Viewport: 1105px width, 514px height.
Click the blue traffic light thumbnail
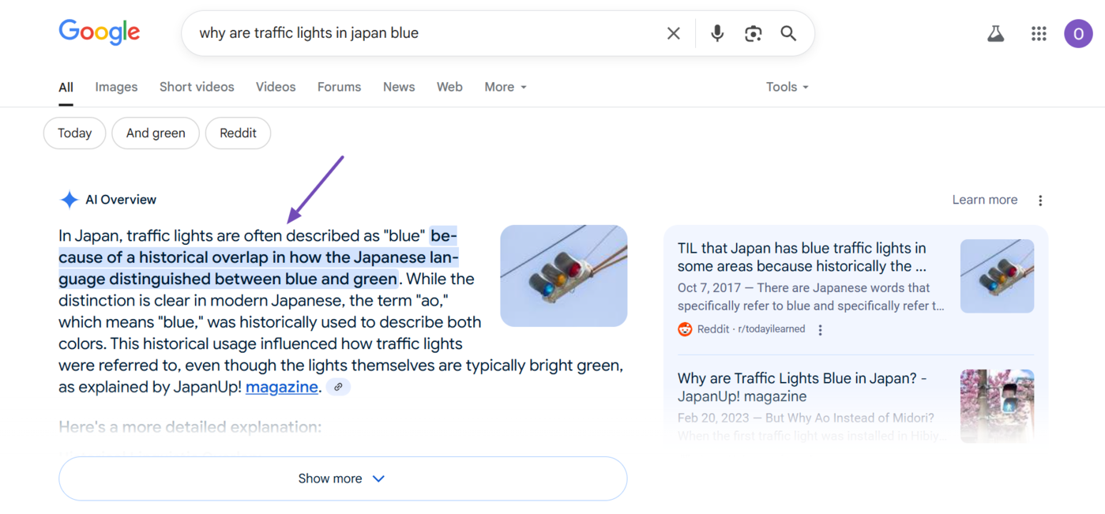(563, 276)
